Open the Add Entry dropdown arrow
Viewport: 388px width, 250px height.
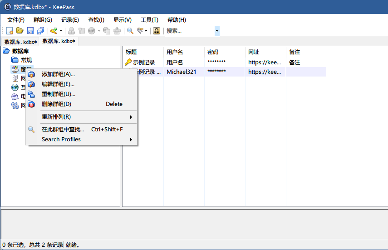point(61,31)
